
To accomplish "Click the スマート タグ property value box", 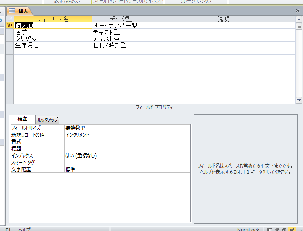I will (127, 163).
